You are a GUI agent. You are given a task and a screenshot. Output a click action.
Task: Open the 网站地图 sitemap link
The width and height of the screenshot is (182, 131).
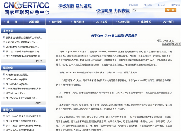tap(133, 5)
